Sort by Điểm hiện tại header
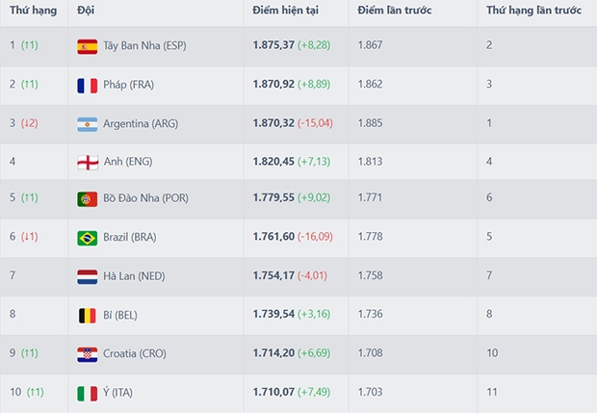This screenshot has height=413, width=597. [285, 10]
